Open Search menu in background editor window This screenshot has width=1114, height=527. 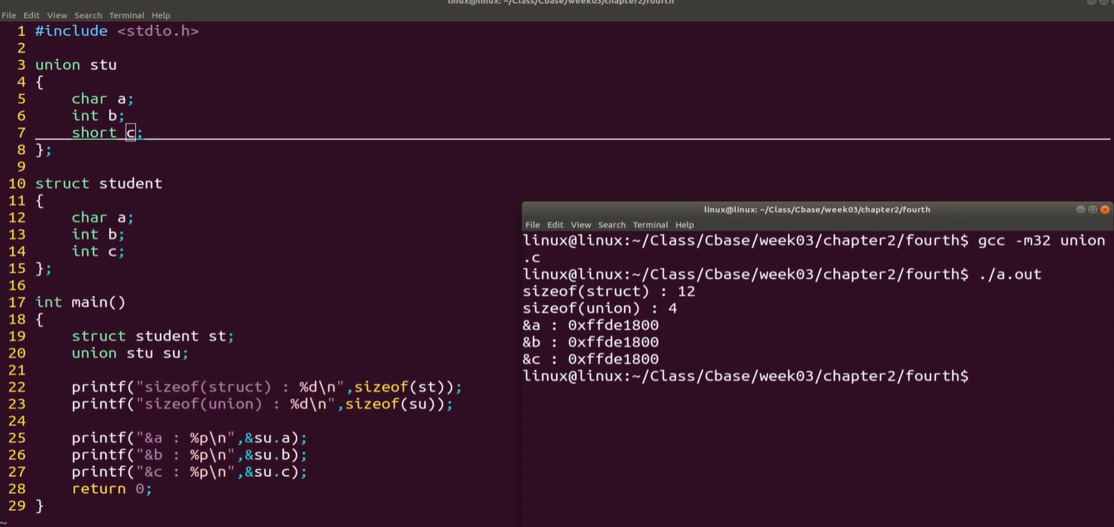point(88,15)
